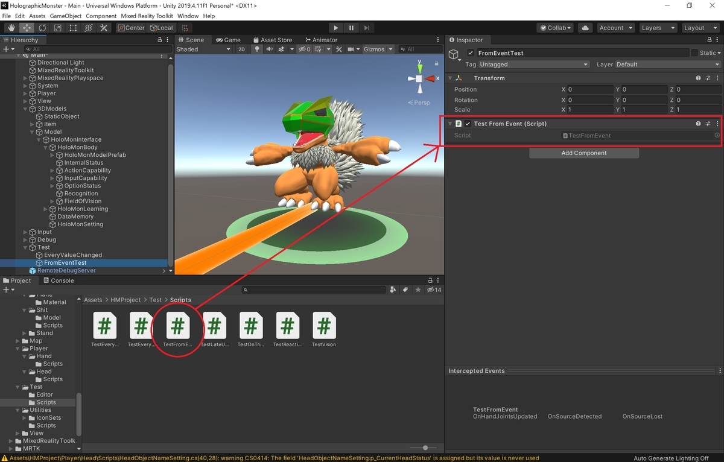724x462 pixels.
Task: Collapse the Transform component
Action: coord(450,78)
